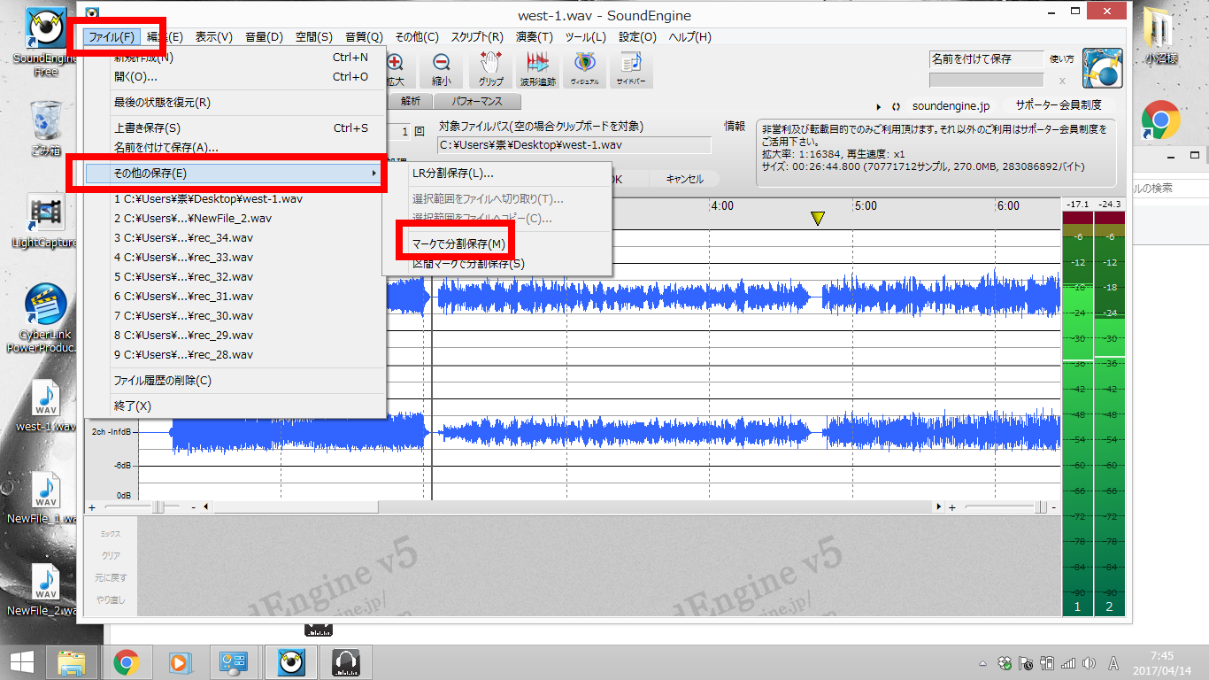The image size is (1209, 680).
Task: Open File Explorer from the taskbar
Action: [73, 661]
